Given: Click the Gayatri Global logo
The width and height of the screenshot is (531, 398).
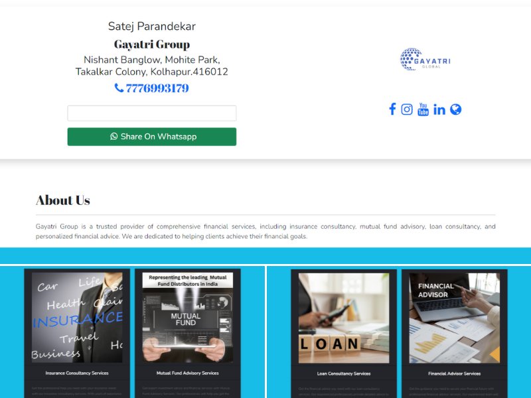Looking at the screenshot, I should [425, 59].
